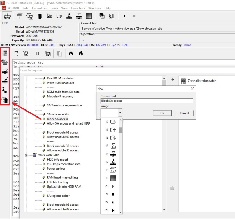Click the platters with checkmark sidebar icon
This screenshot has width=235, height=219.
5,80
